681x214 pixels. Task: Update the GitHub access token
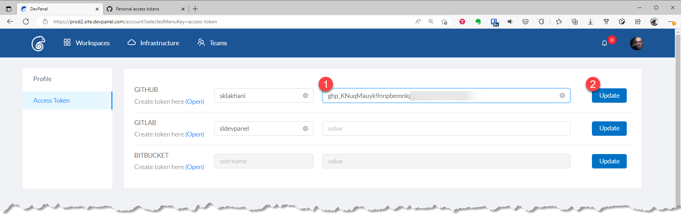[609, 96]
